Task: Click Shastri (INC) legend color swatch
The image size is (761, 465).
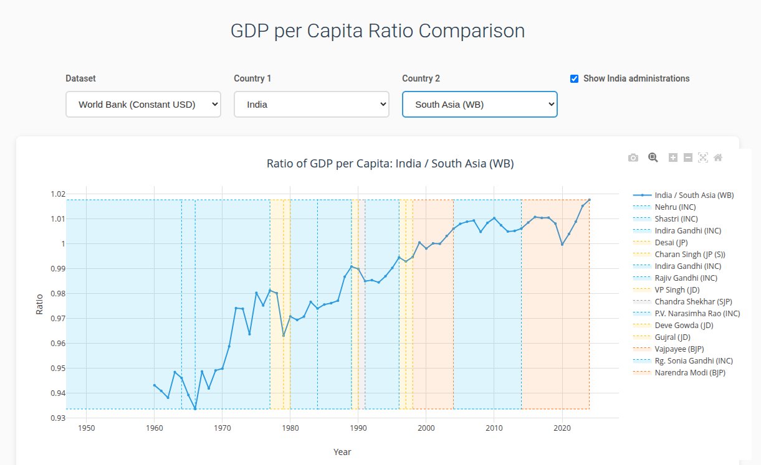Action: pyautogui.click(x=641, y=219)
